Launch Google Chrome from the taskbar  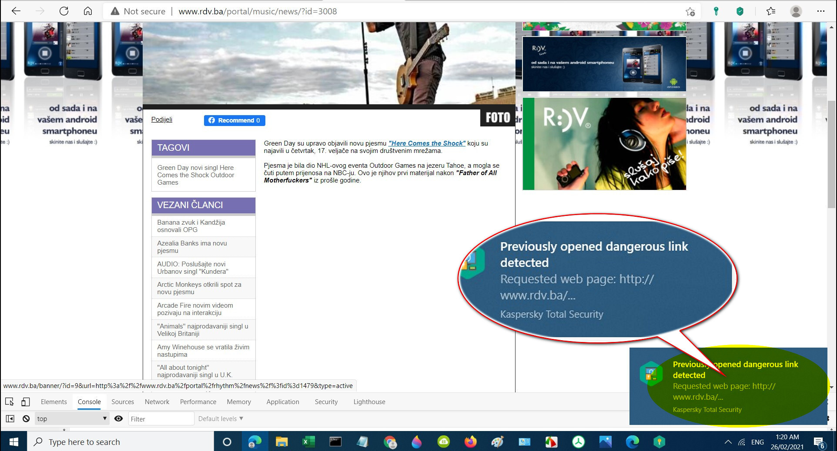click(x=390, y=442)
